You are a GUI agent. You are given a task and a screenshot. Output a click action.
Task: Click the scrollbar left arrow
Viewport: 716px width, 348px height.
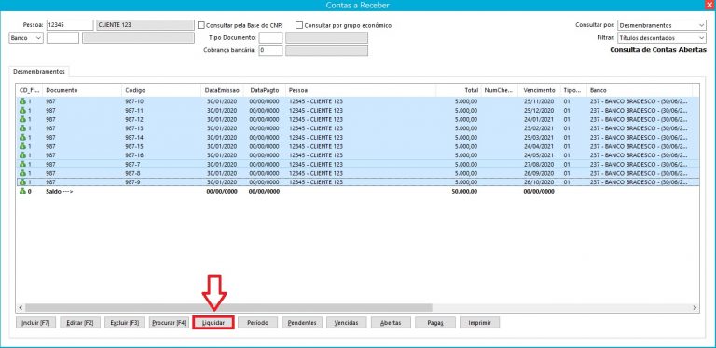pyautogui.click(x=21, y=308)
